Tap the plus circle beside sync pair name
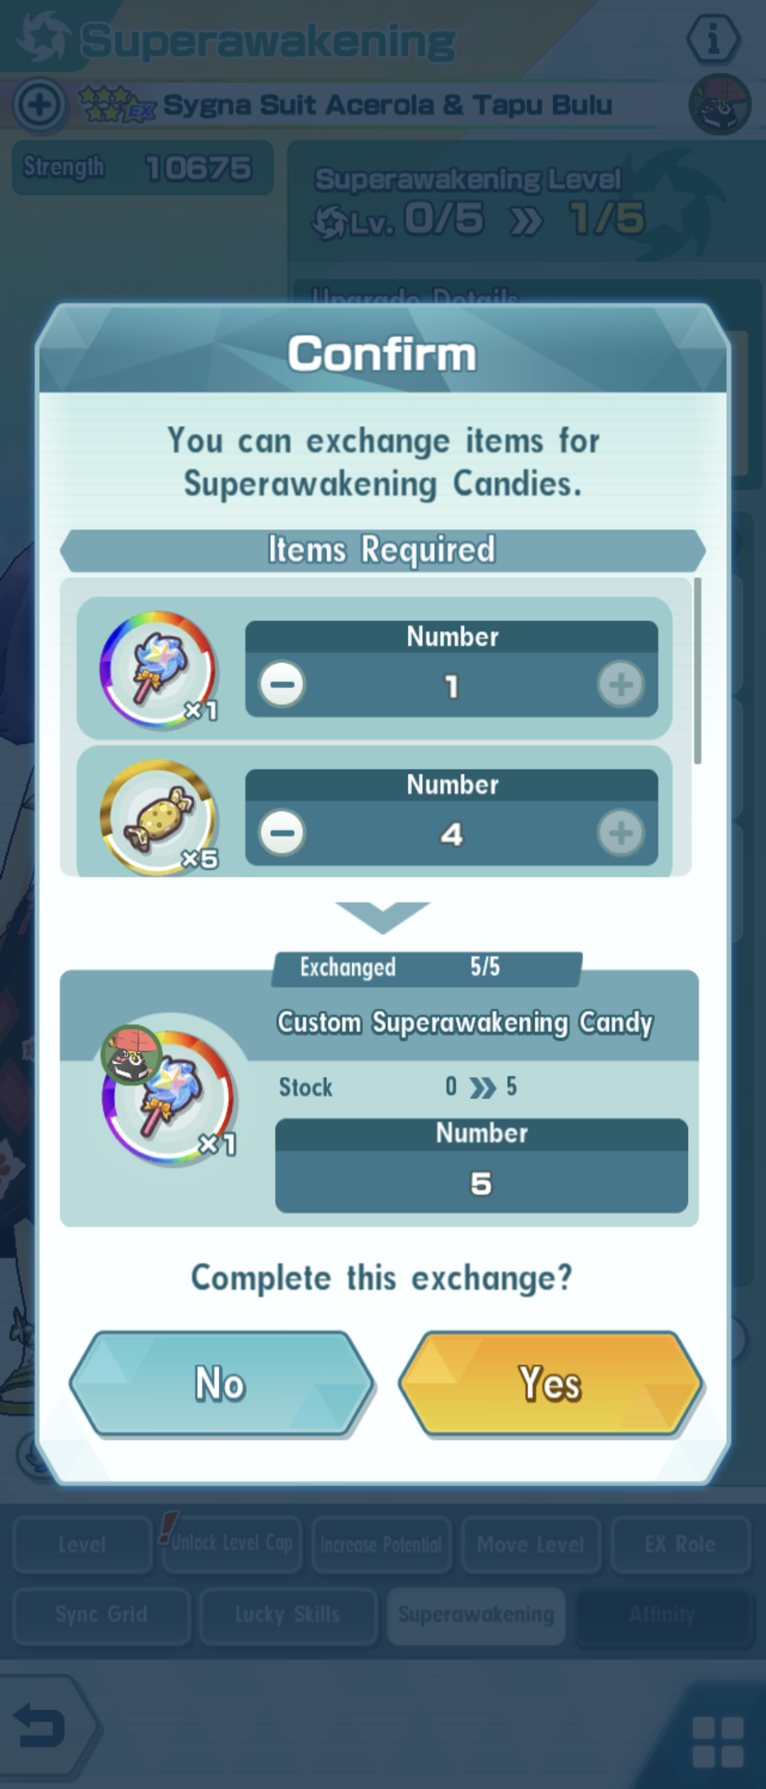Image resolution: width=766 pixels, height=1789 pixels. pyautogui.click(x=40, y=105)
